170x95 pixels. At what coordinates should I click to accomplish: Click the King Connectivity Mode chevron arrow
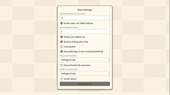pyautogui.click(x=109, y=60)
